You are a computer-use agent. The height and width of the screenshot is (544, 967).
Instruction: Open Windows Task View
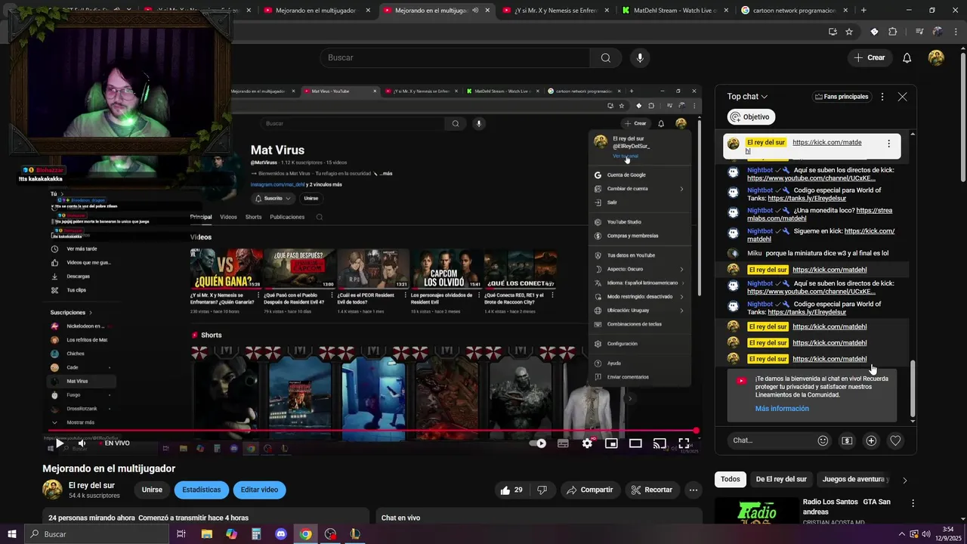coord(181,534)
